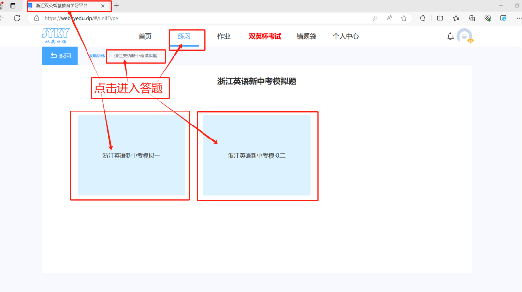This screenshot has width=522, height=292.
Task: Open a new browser tab
Action: coord(116,6)
